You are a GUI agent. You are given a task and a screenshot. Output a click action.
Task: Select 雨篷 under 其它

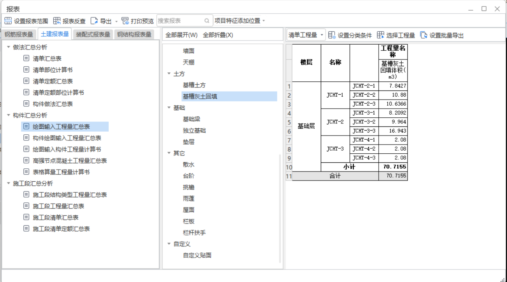click(x=189, y=199)
